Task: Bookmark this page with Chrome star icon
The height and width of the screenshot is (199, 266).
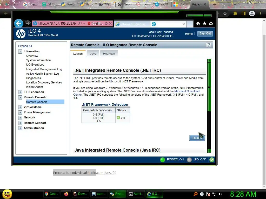Action: point(225,13)
